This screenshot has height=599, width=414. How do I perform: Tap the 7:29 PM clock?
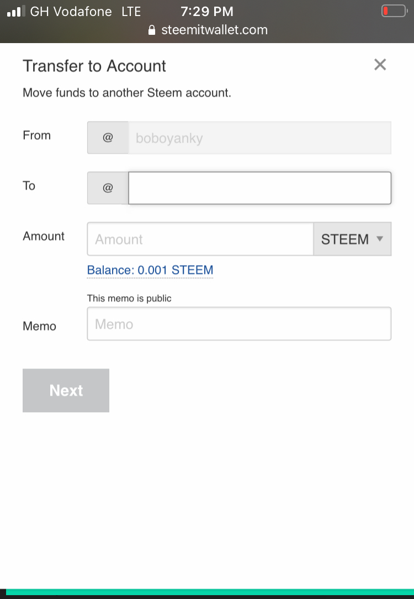(206, 11)
